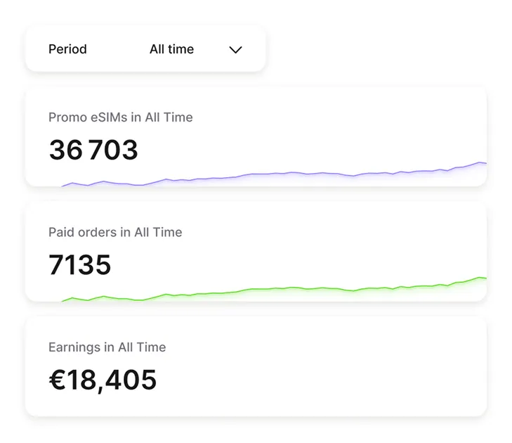Click the chevron arrow in Period selector
Image resolution: width=512 pixels, height=443 pixels.
click(x=236, y=50)
